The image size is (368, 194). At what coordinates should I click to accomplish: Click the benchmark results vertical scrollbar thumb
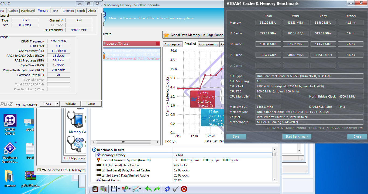coord(274,154)
